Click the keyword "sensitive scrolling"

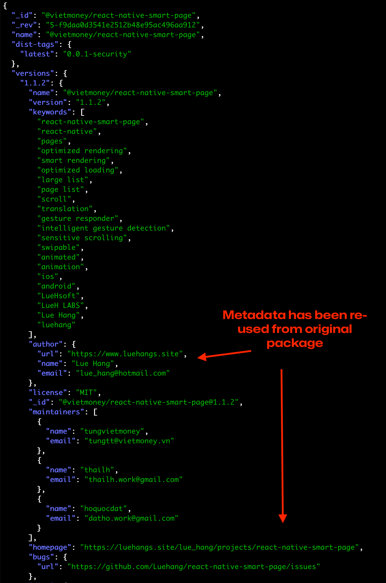[82, 238]
